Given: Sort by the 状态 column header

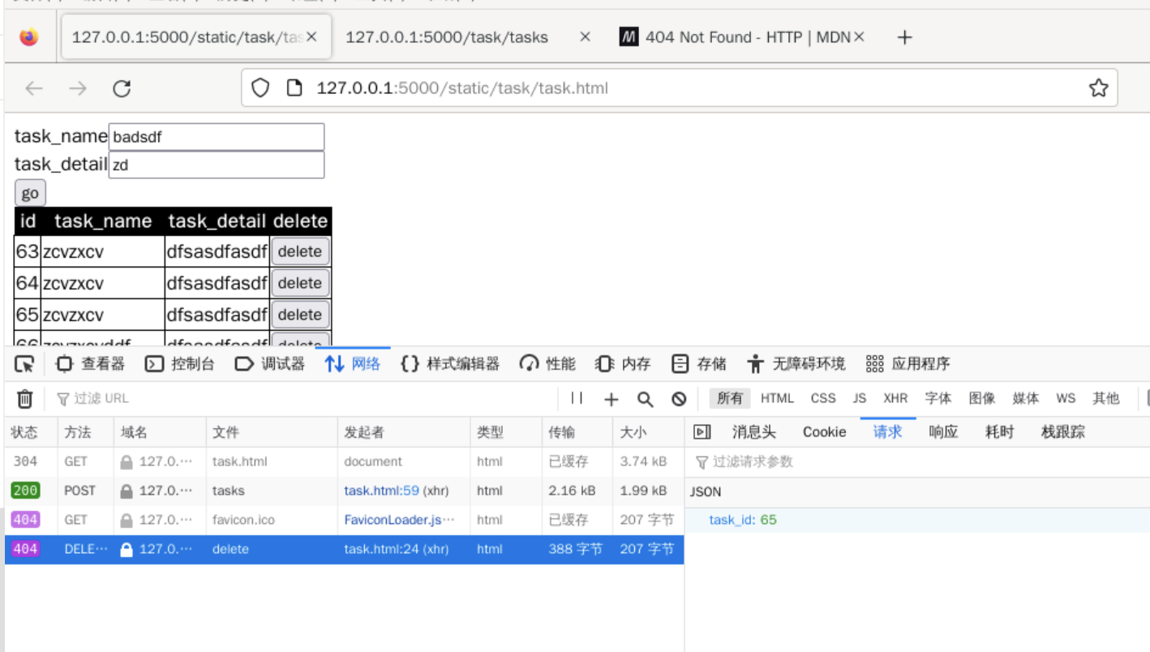Looking at the screenshot, I should (31, 432).
